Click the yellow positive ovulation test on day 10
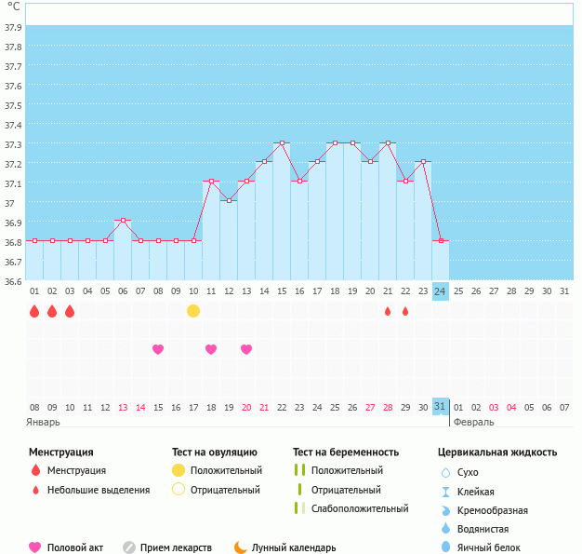The image size is (582, 554). click(x=193, y=311)
